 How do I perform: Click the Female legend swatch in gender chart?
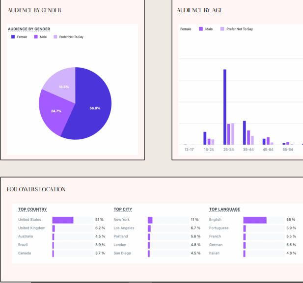tap(13, 37)
